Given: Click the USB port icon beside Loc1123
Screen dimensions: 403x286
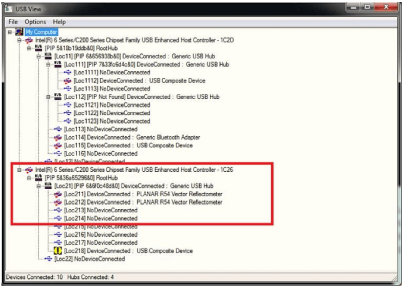Looking at the screenshot, I should click(67, 121).
